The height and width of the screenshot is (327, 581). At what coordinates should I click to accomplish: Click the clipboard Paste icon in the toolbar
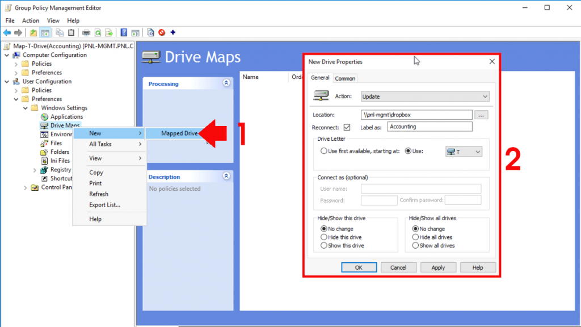(x=71, y=32)
